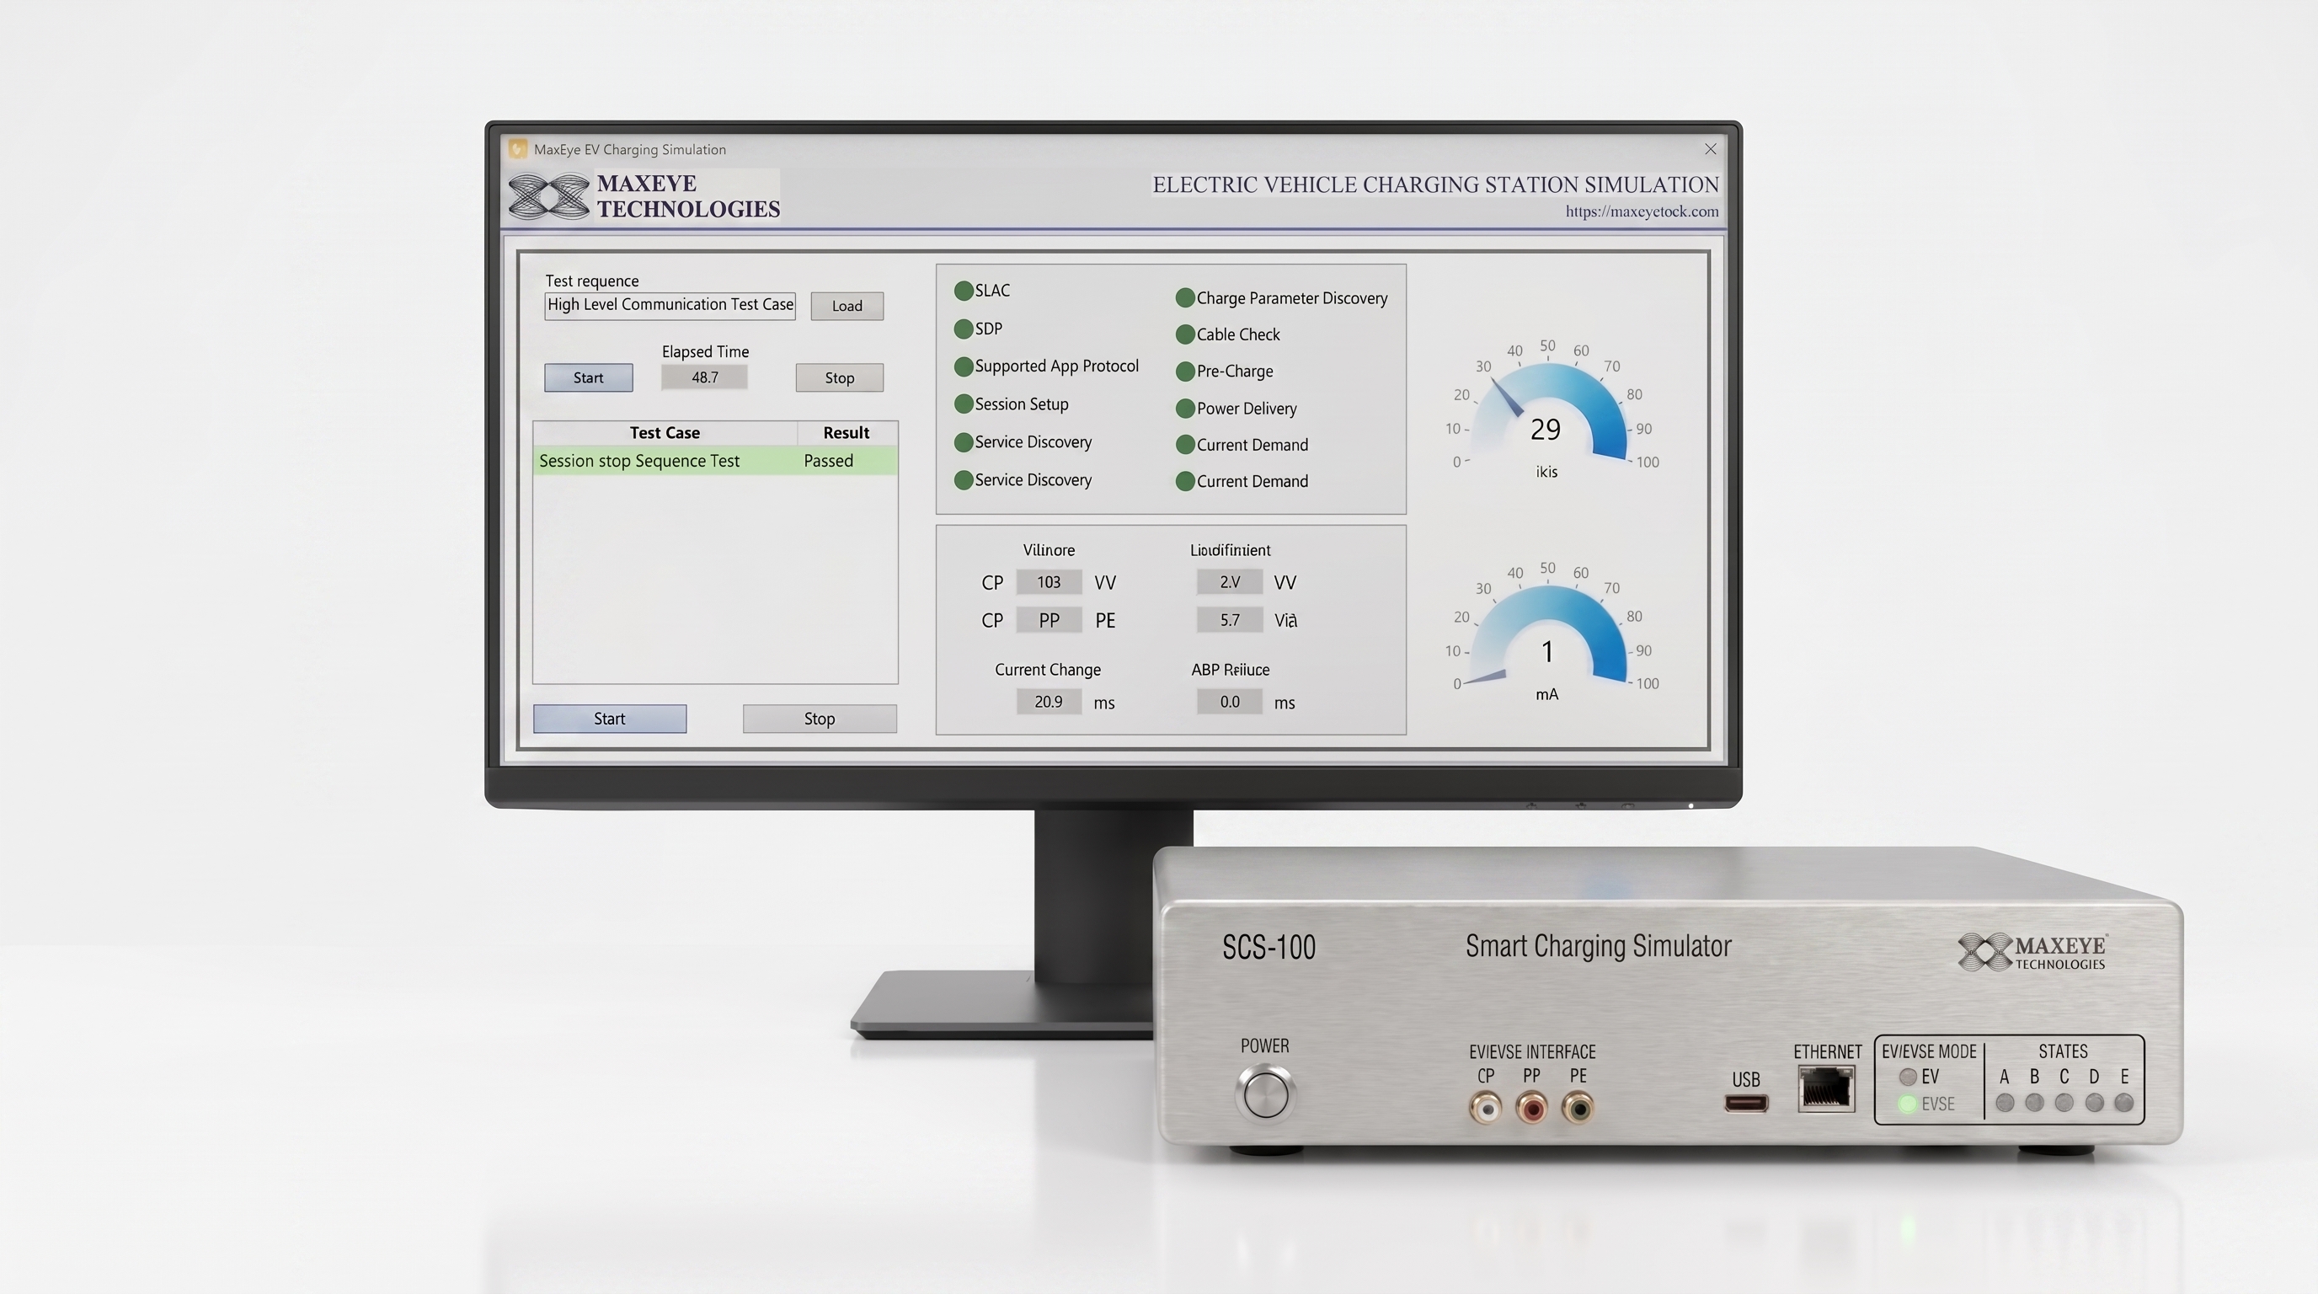The height and width of the screenshot is (1294, 2318).
Task: Click the MaxEye logo on the simulator box
Action: click(x=2032, y=953)
